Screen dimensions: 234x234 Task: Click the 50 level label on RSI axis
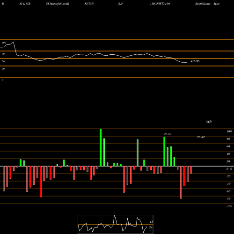3,61
